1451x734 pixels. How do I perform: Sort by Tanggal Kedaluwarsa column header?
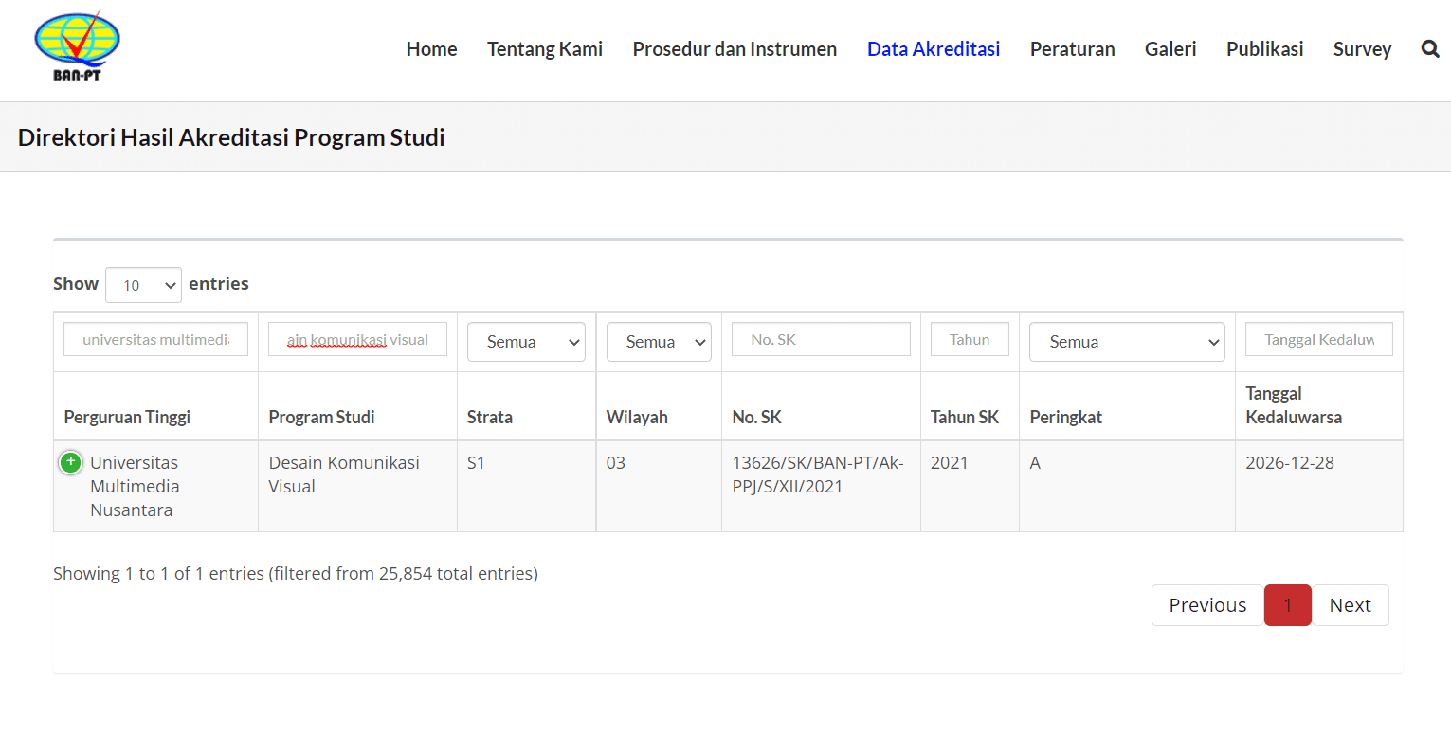1293,405
